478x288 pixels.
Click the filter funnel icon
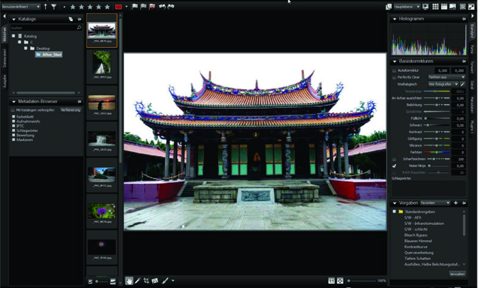click(53, 7)
